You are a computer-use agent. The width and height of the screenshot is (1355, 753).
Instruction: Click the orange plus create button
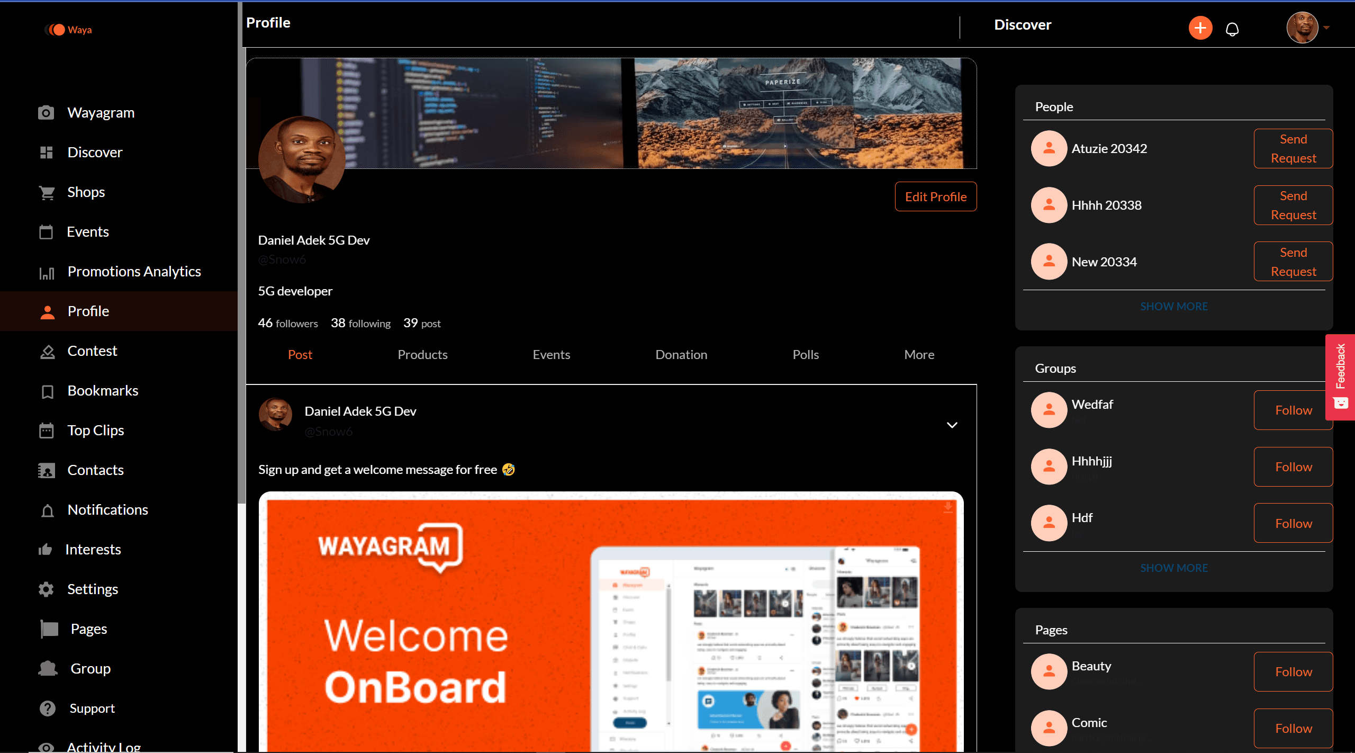[x=1200, y=28]
